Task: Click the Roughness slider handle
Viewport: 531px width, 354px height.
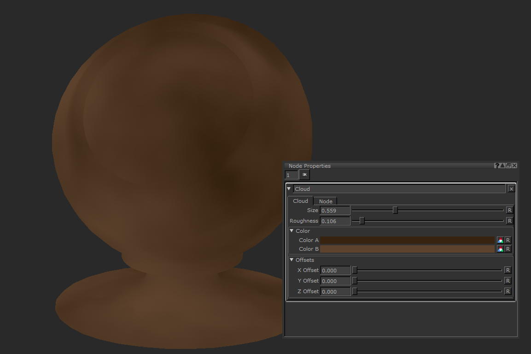Action: click(x=361, y=221)
